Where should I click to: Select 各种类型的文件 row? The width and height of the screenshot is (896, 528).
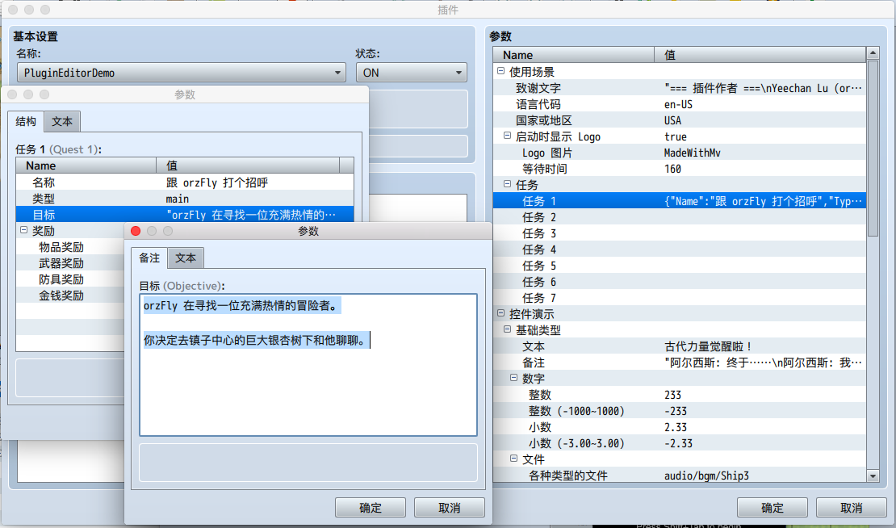pyautogui.click(x=680, y=476)
